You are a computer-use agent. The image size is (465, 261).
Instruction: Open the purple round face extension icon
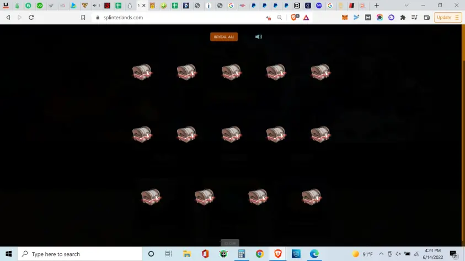pyautogui.click(x=392, y=18)
